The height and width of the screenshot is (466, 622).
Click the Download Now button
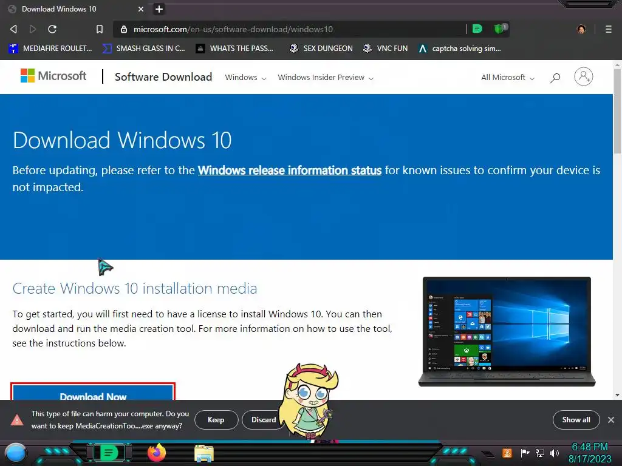click(93, 393)
